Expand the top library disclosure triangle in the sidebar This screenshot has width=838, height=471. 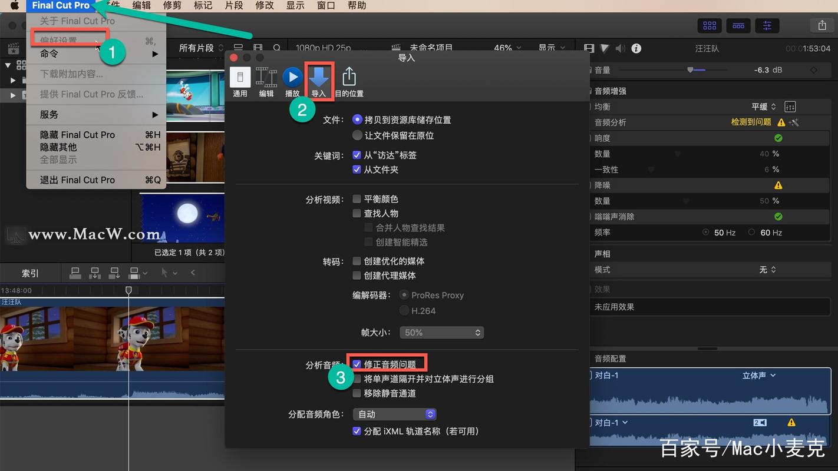tap(8, 65)
